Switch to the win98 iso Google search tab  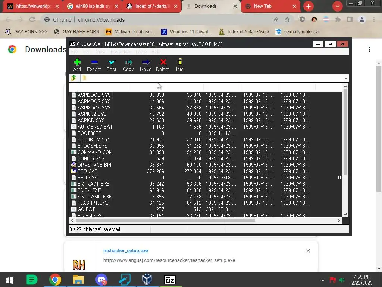point(92,6)
